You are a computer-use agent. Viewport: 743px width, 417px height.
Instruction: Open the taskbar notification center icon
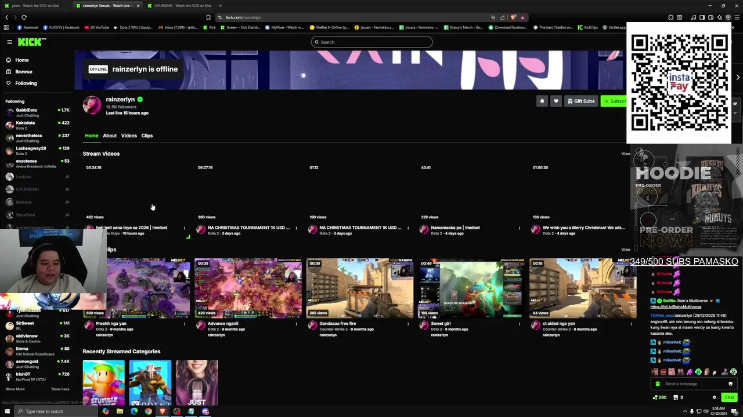click(x=734, y=411)
